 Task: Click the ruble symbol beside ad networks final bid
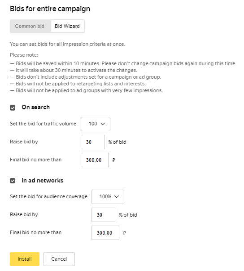tap(124, 233)
